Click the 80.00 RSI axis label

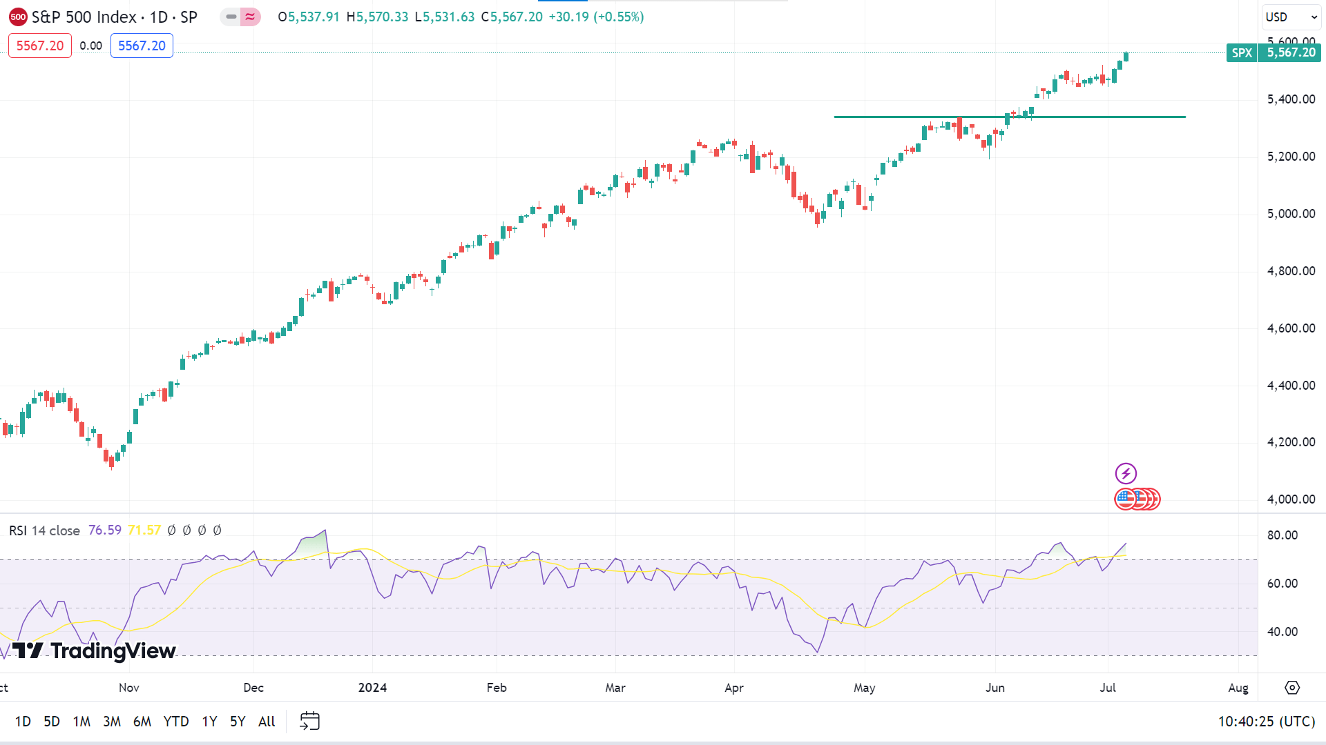click(1282, 535)
